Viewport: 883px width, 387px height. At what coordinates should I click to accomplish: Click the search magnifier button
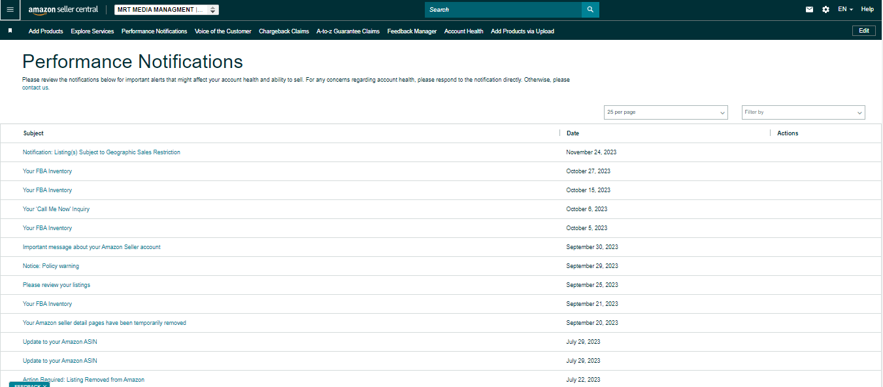click(x=590, y=10)
